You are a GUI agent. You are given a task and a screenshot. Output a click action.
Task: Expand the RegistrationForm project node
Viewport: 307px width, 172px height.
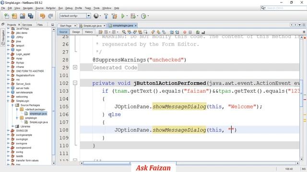pos(8,75)
